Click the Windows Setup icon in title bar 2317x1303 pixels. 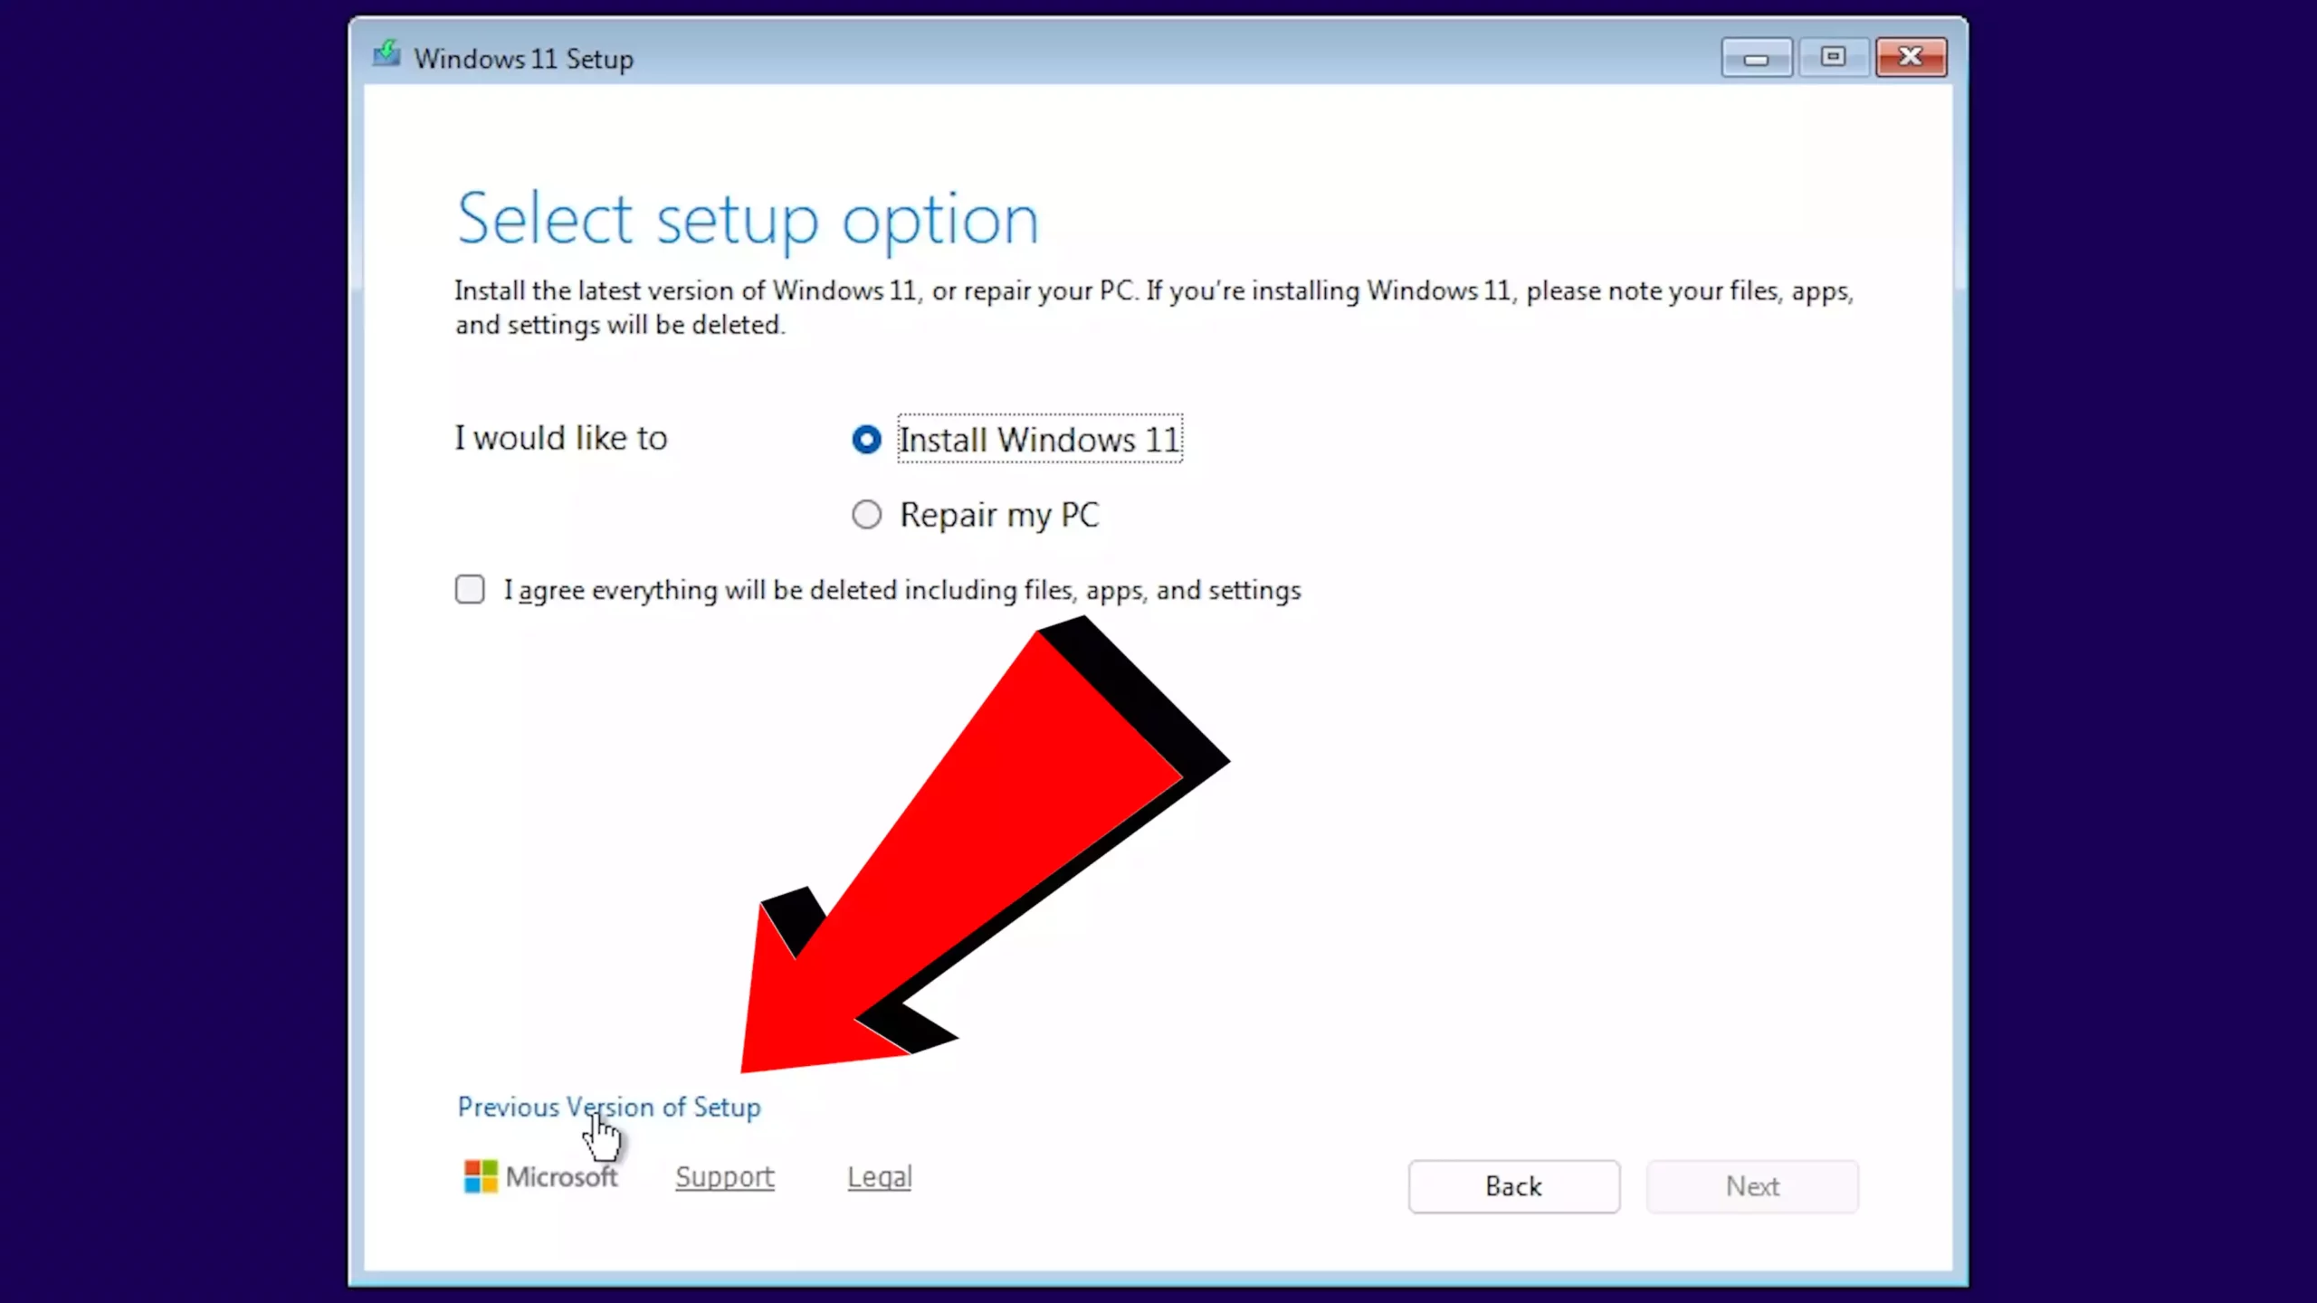pos(386,55)
